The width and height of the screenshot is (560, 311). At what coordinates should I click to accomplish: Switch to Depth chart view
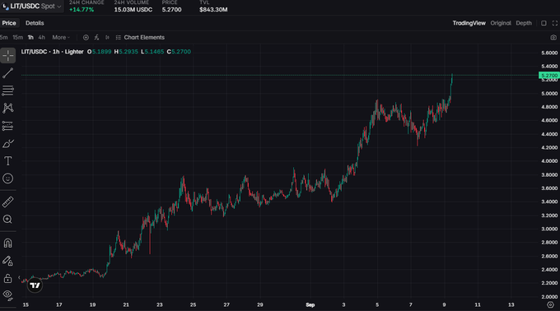pyautogui.click(x=524, y=23)
